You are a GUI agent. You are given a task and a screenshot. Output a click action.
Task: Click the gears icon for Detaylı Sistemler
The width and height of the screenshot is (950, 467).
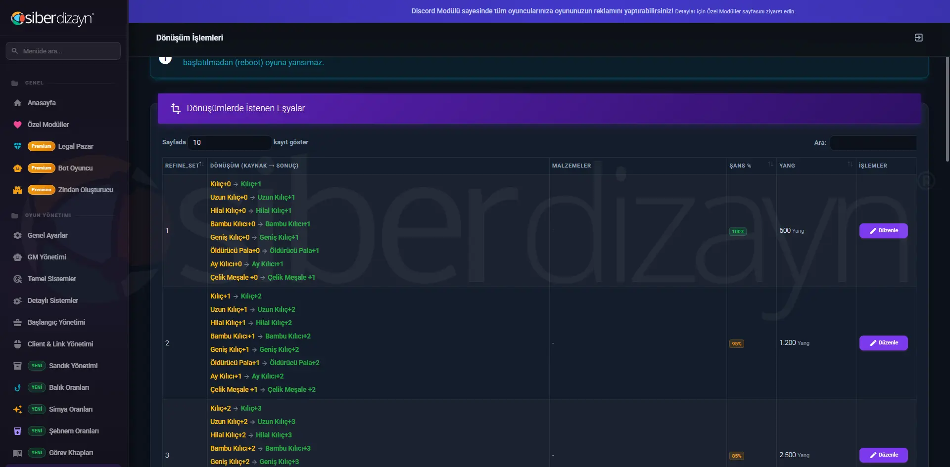[x=18, y=300]
